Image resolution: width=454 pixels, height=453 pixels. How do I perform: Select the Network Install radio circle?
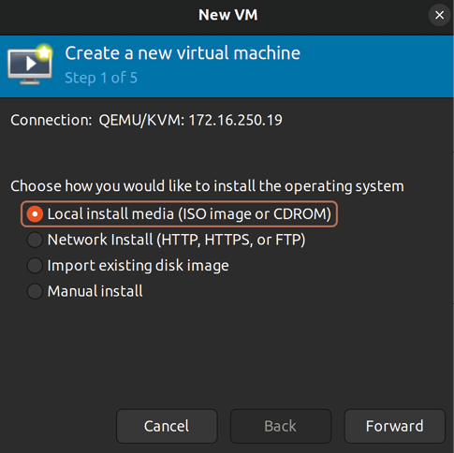[35, 240]
